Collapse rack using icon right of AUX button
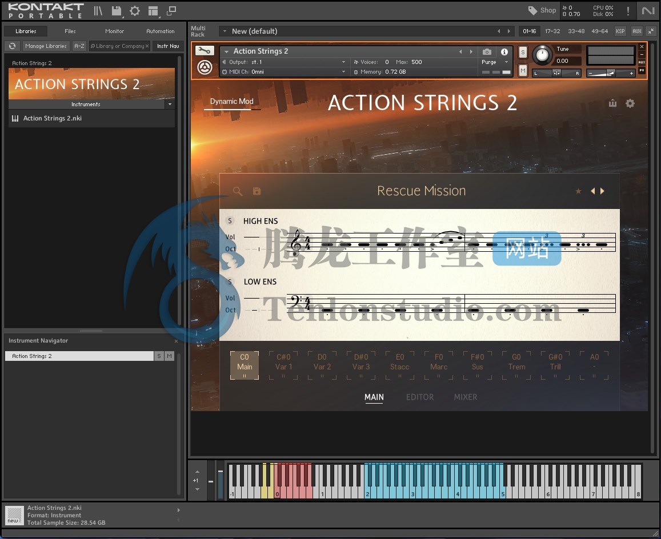This screenshot has height=539, width=661. (651, 31)
